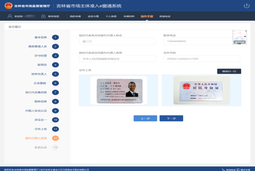Click the national emblem logo in header

pos(8,6)
